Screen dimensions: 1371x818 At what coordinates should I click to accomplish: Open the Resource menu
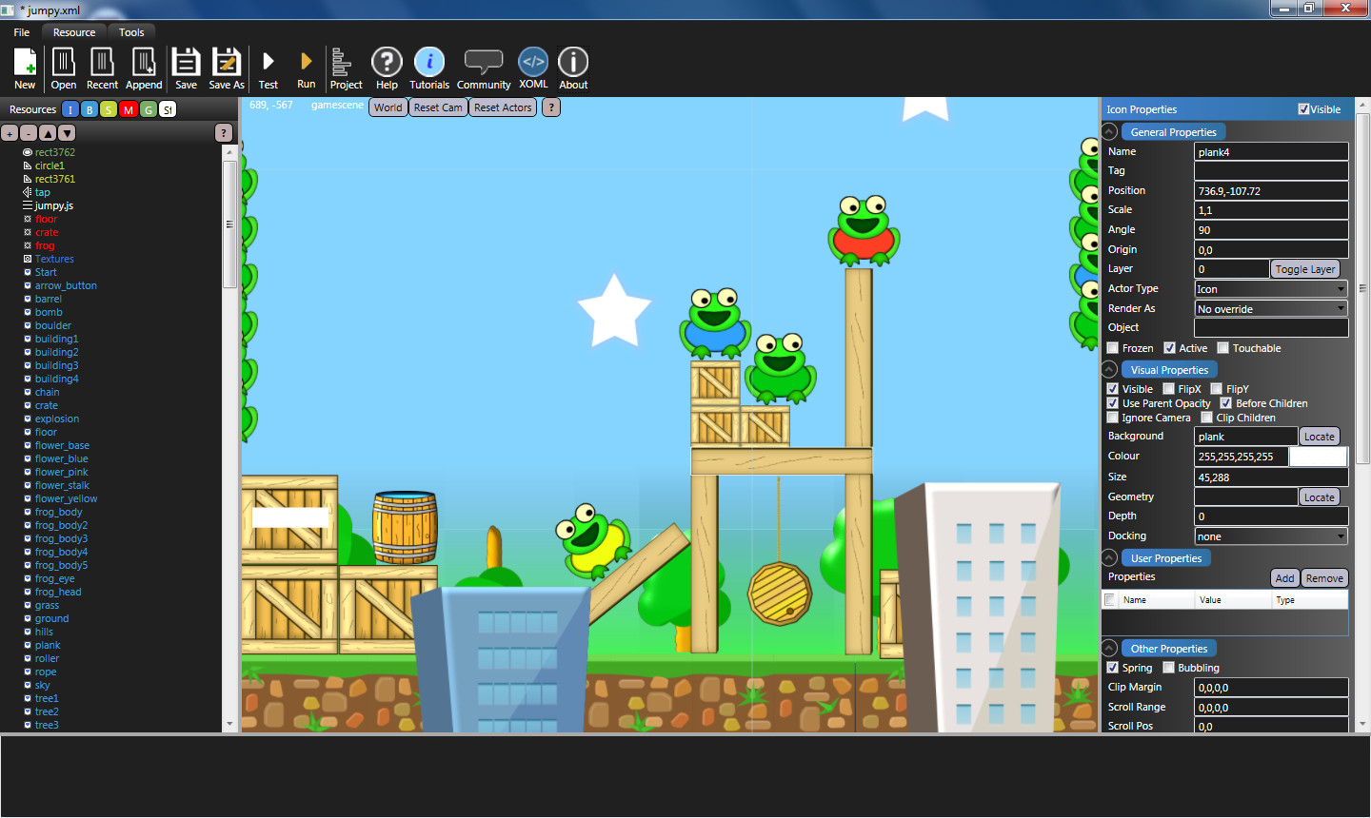[72, 31]
